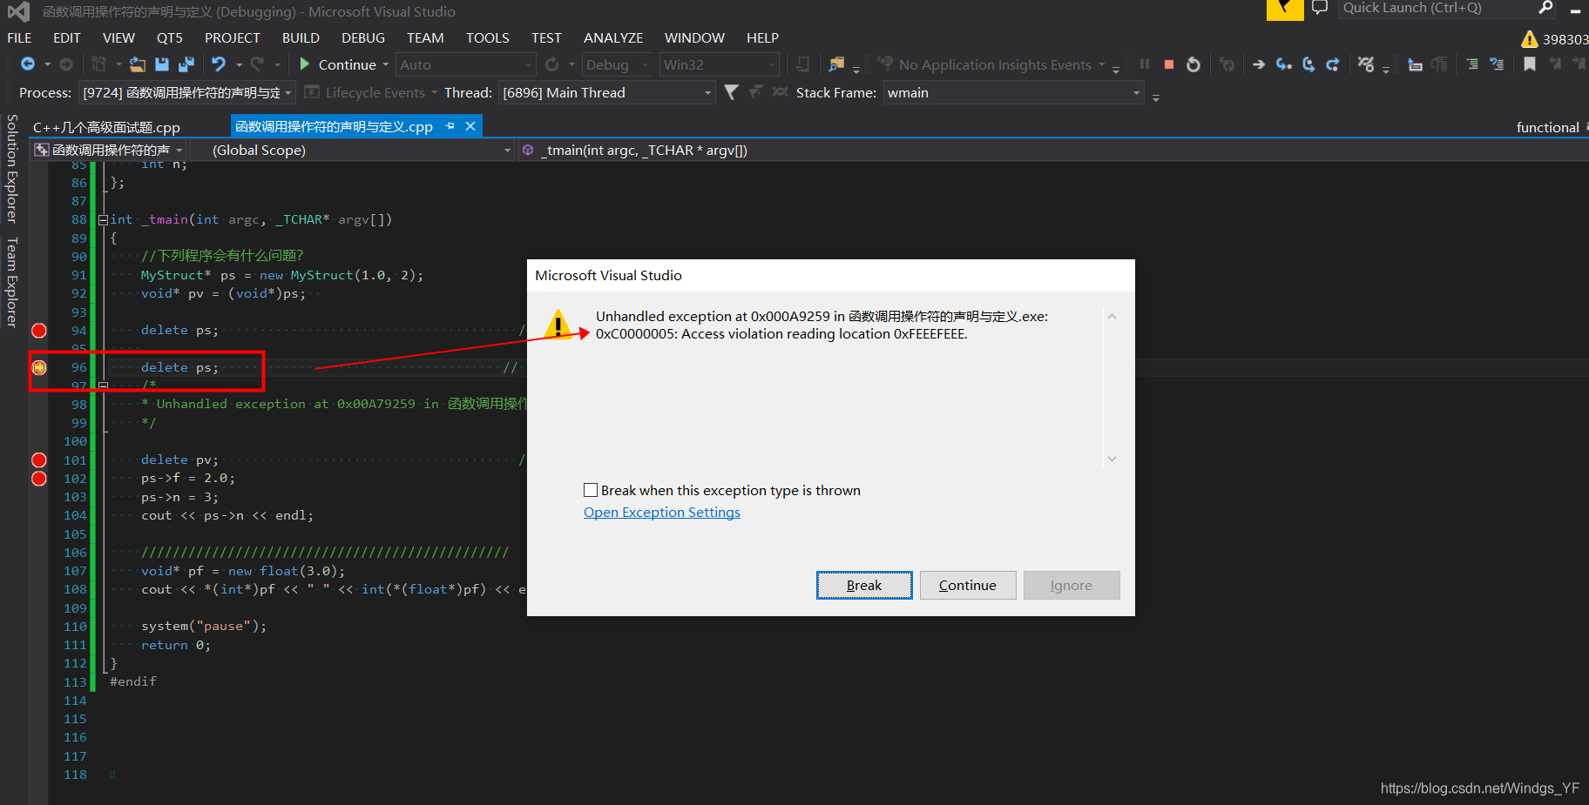Click the dialog message scrollbar down arrow
This screenshot has height=805, width=1589.
[1112, 459]
